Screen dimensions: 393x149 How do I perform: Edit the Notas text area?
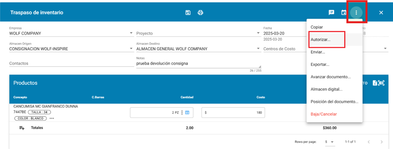tap(198, 64)
